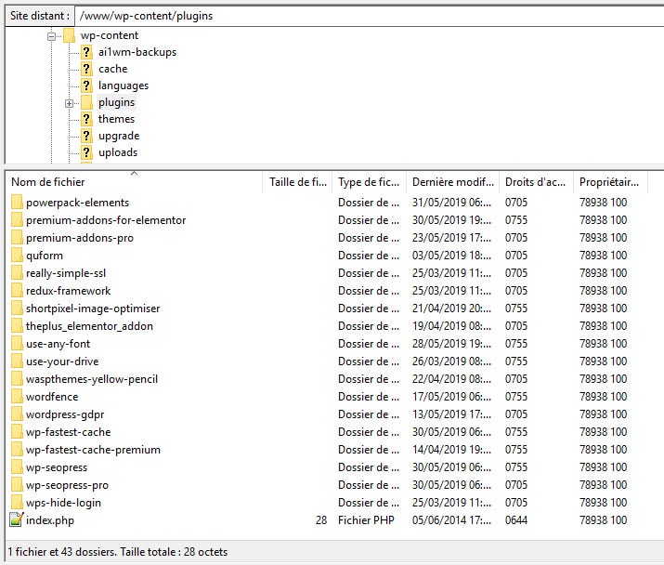
Task: Select the quform folder name
Action: tap(45, 256)
